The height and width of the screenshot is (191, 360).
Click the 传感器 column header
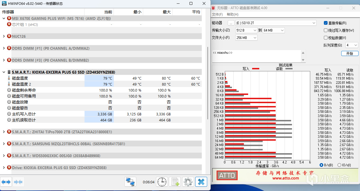coord(43,12)
